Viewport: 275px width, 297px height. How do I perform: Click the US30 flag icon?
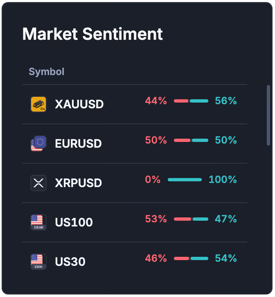[38, 262]
